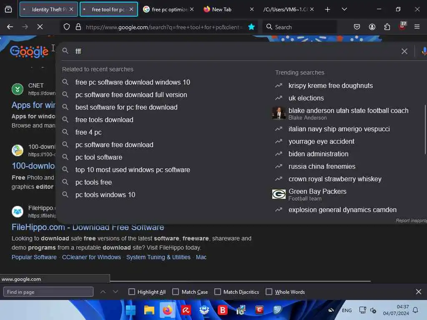Open trending biden administration
The width and height of the screenshot is (427, 320).
point(318,154)
